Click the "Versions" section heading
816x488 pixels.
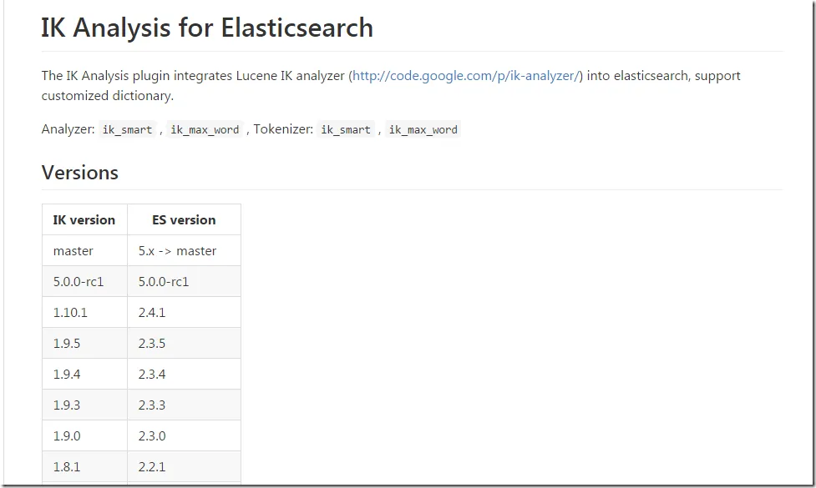(80, 173)
